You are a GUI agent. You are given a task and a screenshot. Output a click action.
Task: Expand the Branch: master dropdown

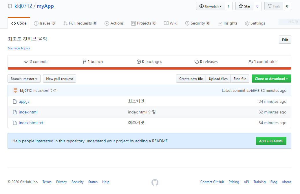(24, 79)
